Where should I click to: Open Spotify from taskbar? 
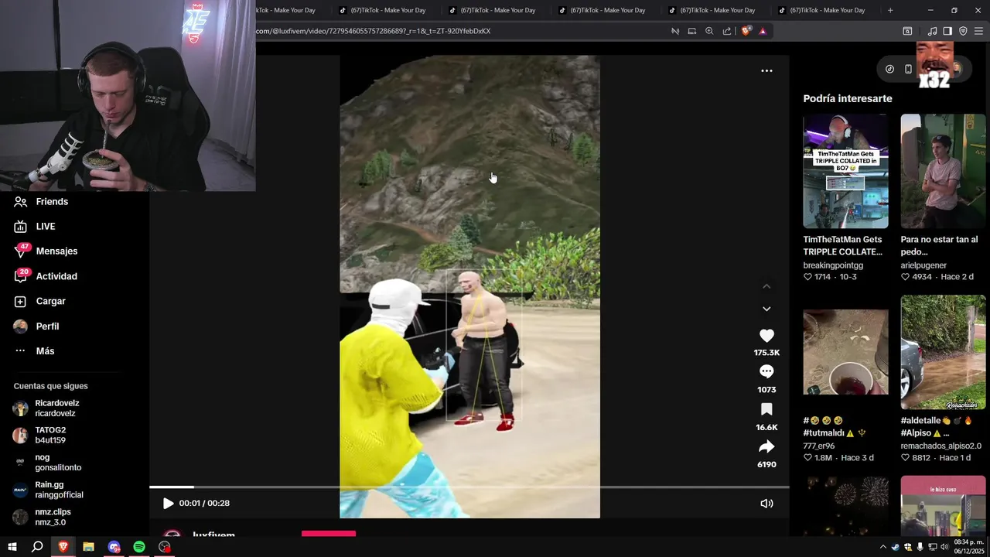(x=139, y=547)
